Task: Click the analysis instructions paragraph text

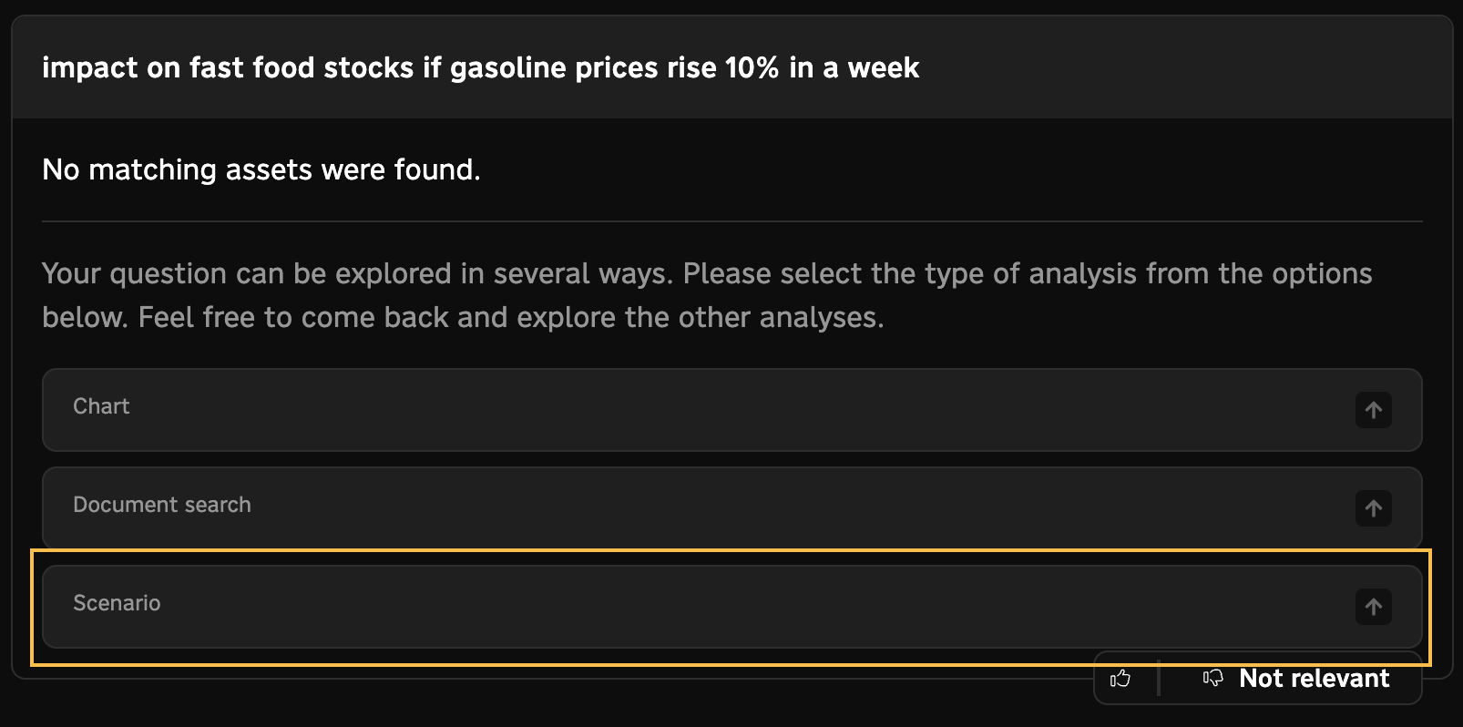Action: [x=707, y=295]
